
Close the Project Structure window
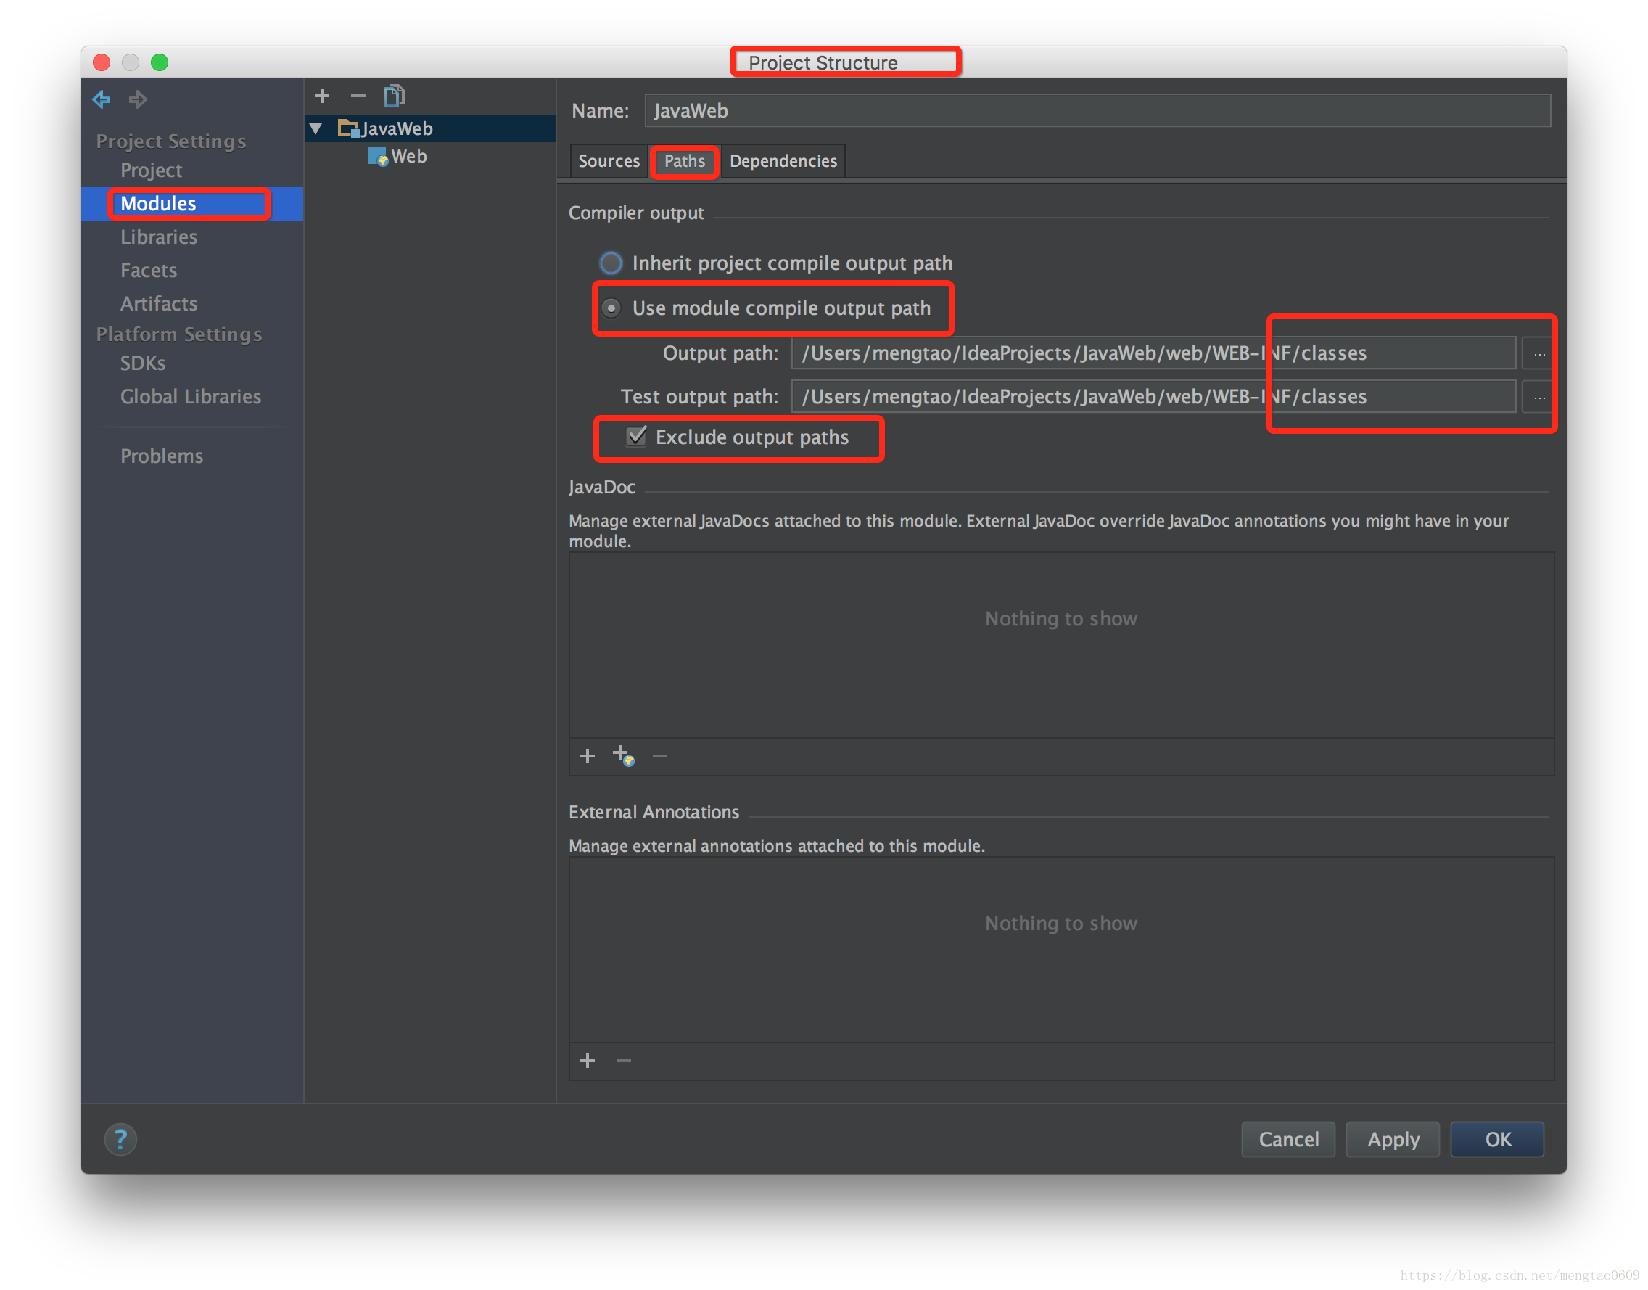(101, 62)
